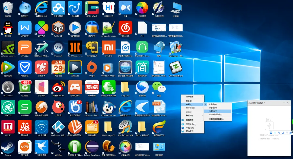
Task: Toggle 自动排列图标(A) auto arrange
Action: [x=218, y=115]
